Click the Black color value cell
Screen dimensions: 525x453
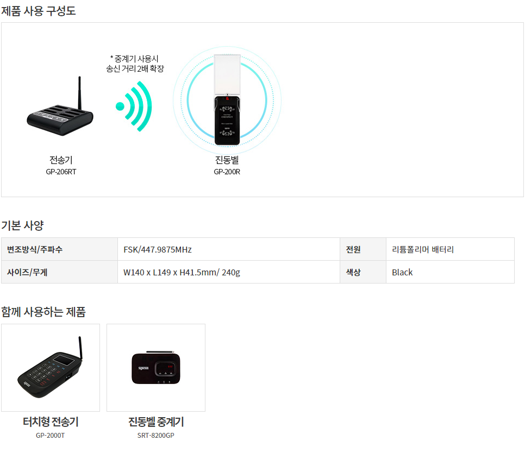tap(450, 272)
